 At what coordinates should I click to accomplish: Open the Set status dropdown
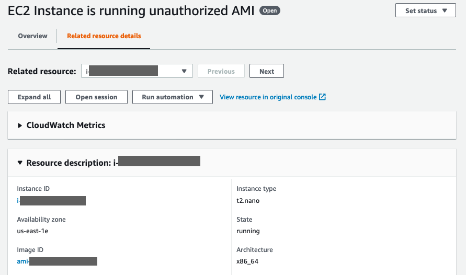click(425, 10)
